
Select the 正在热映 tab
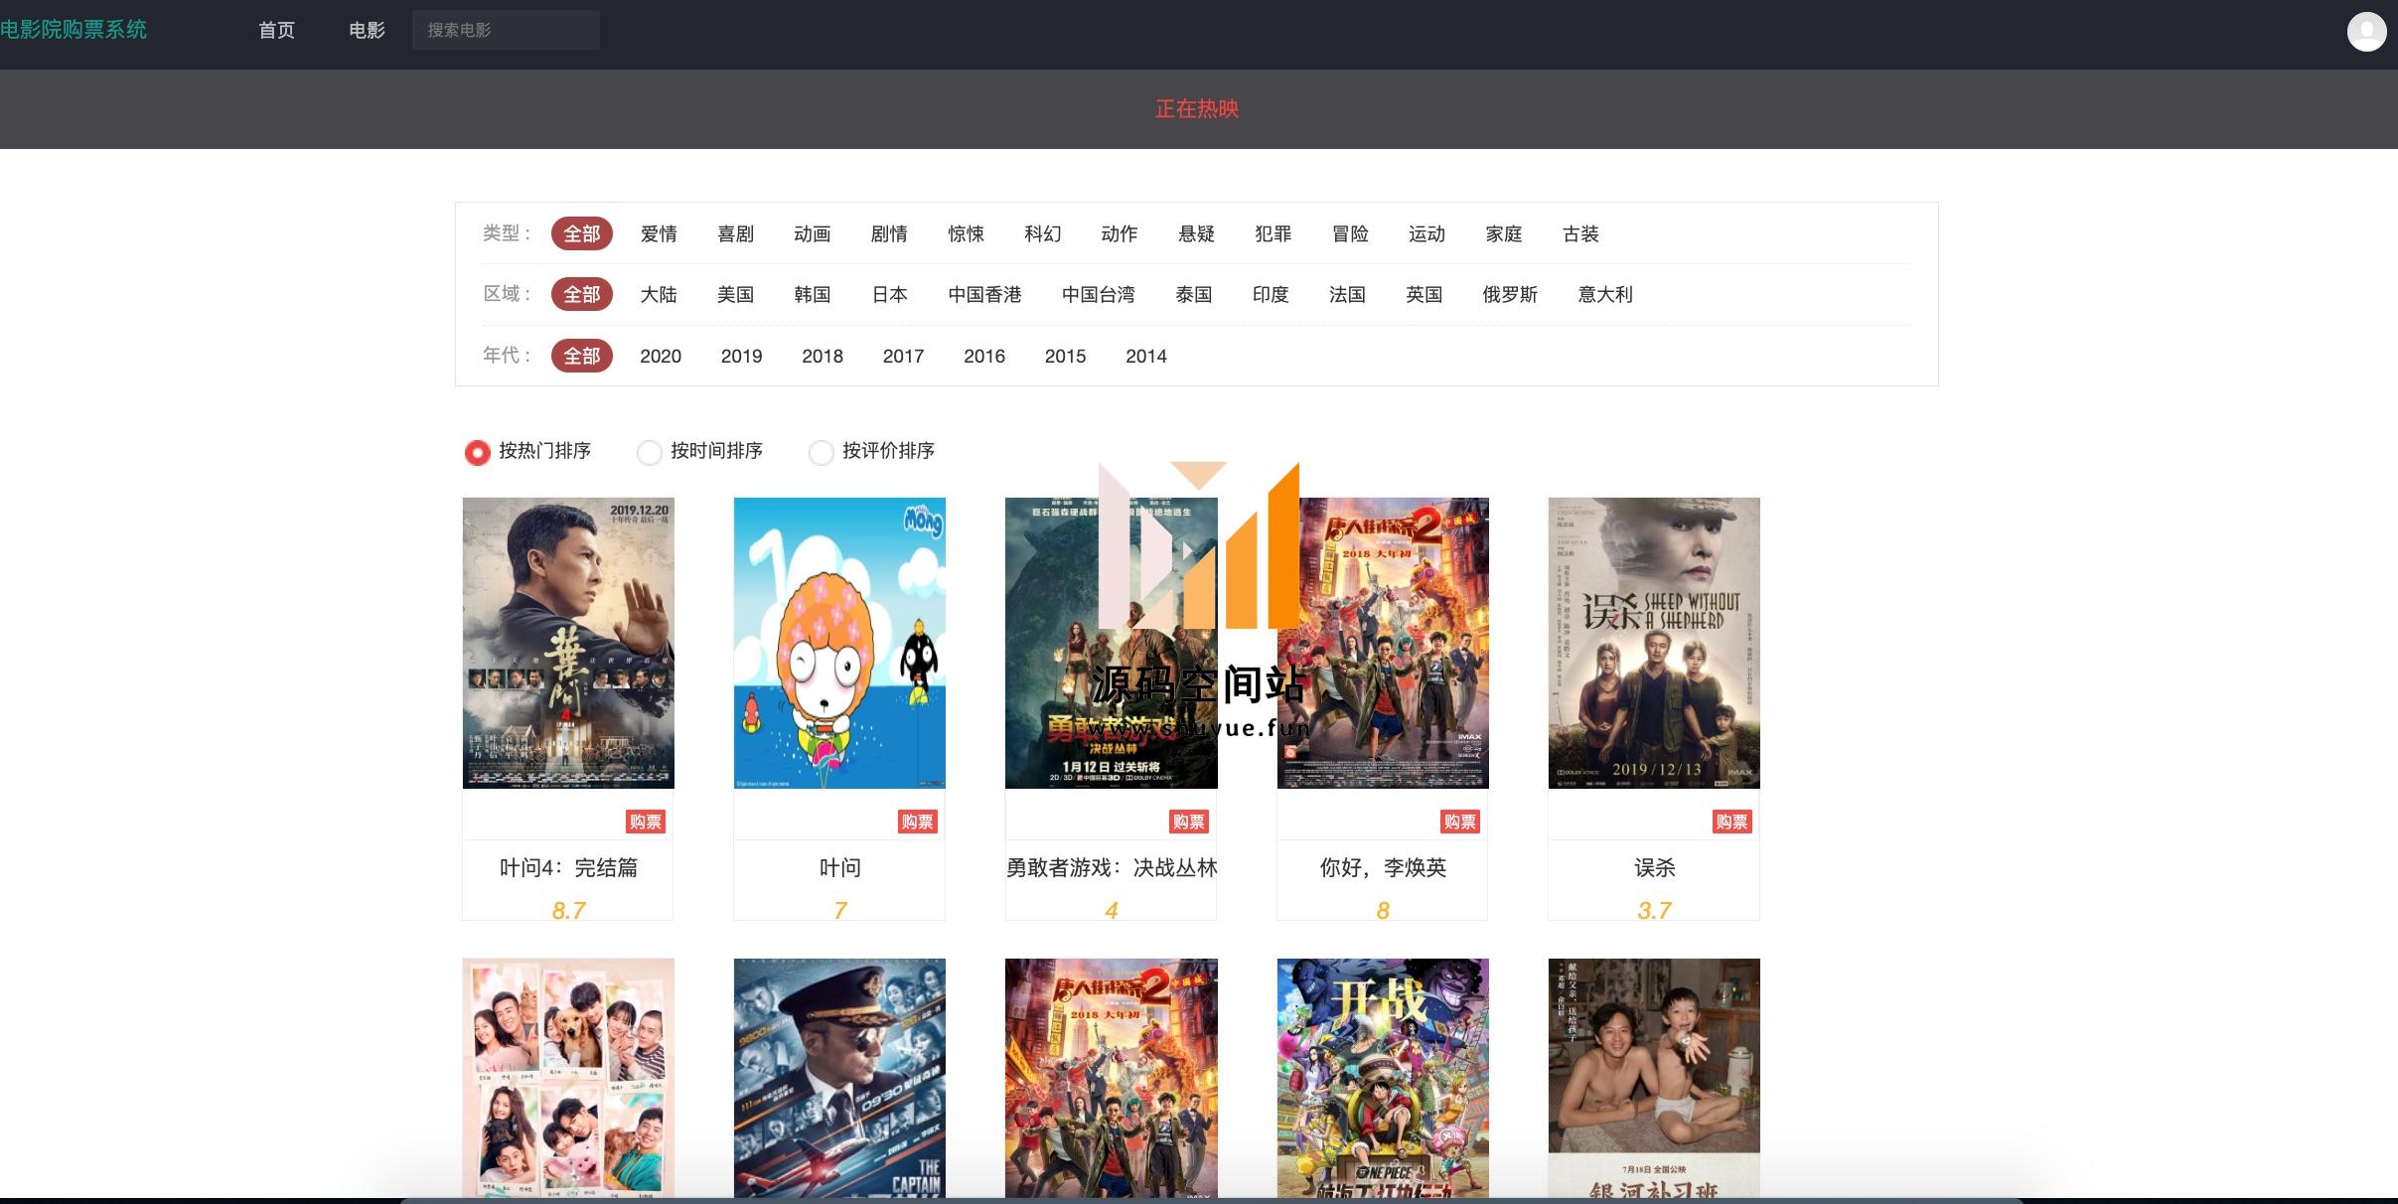pyautogui.click(x=1197, y=109)
